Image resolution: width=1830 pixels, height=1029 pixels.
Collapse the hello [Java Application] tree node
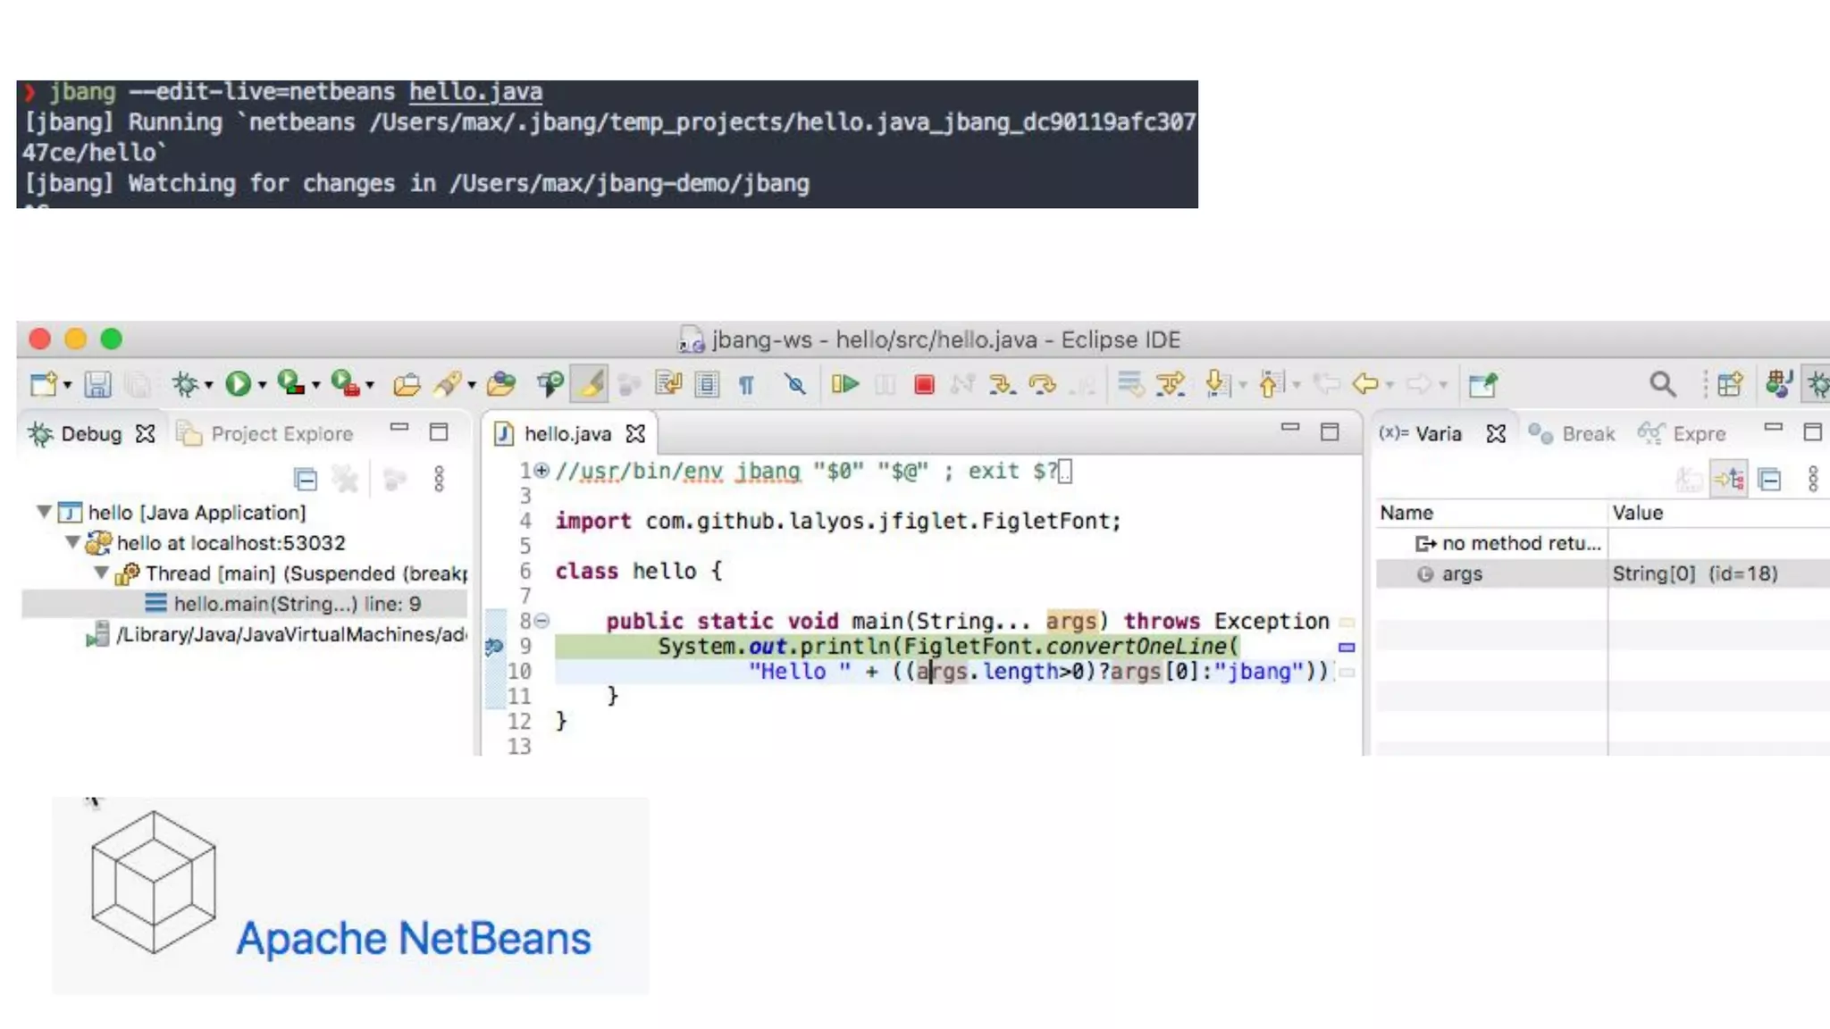(x=43, y=512)
